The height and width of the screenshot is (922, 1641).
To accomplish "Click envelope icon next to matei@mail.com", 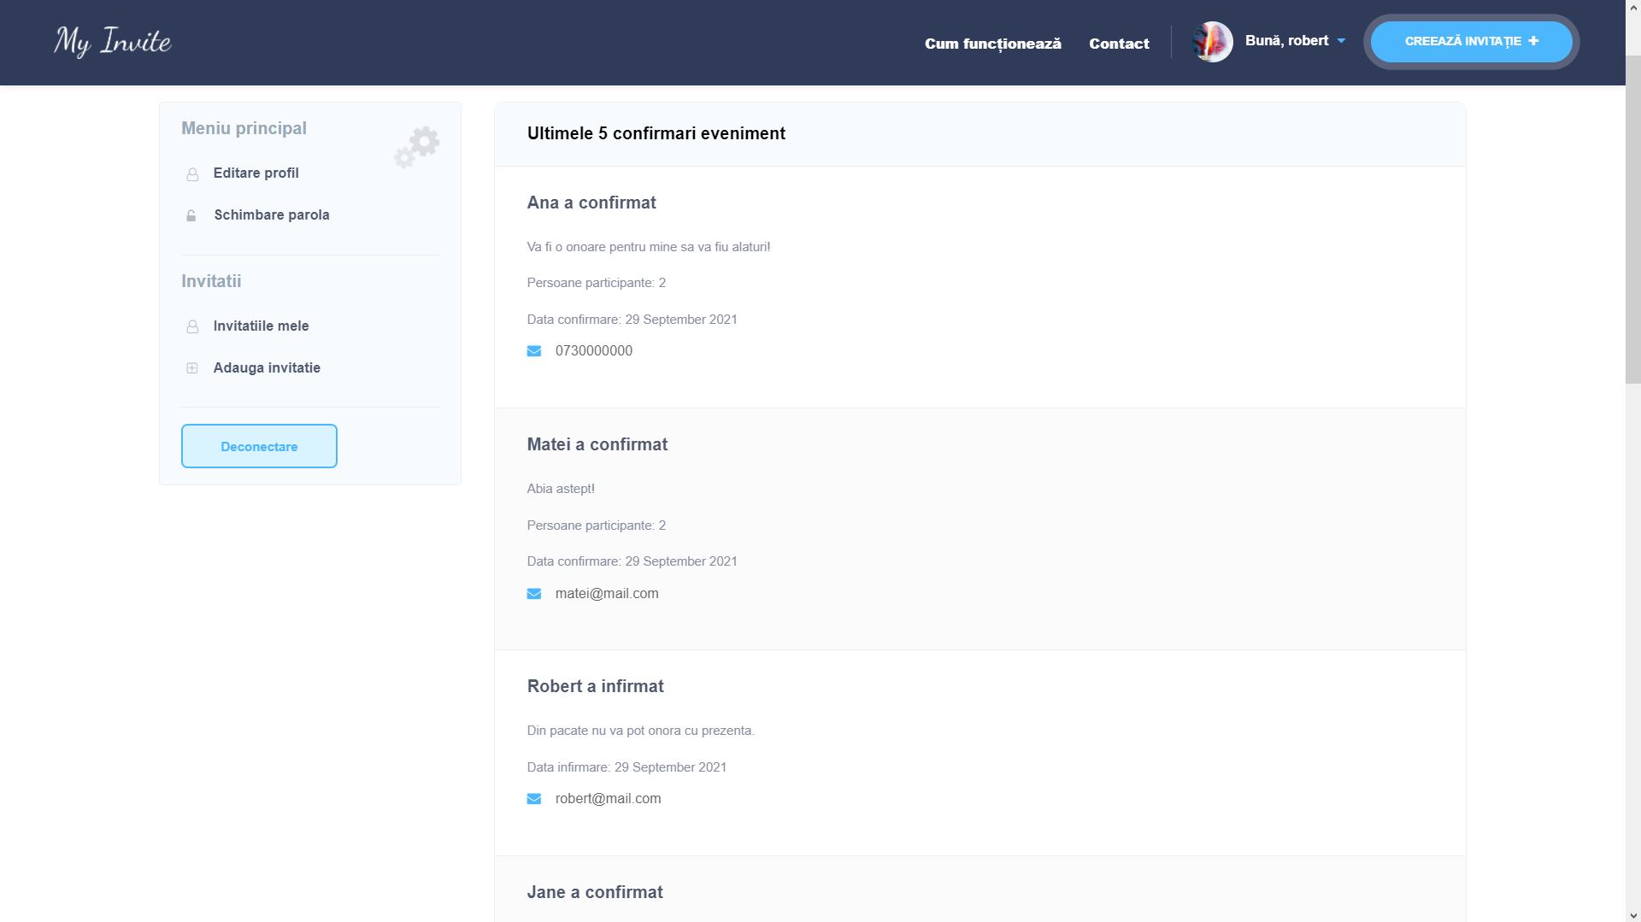I will point(534,594).
